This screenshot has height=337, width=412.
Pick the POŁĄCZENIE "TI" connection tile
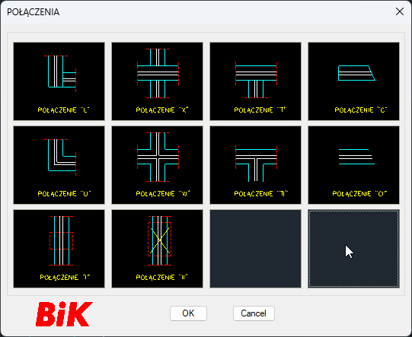[x=255, y=165]
